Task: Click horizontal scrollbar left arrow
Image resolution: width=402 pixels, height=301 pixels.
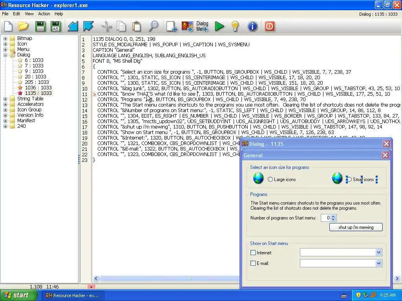Action: [96, 279]
